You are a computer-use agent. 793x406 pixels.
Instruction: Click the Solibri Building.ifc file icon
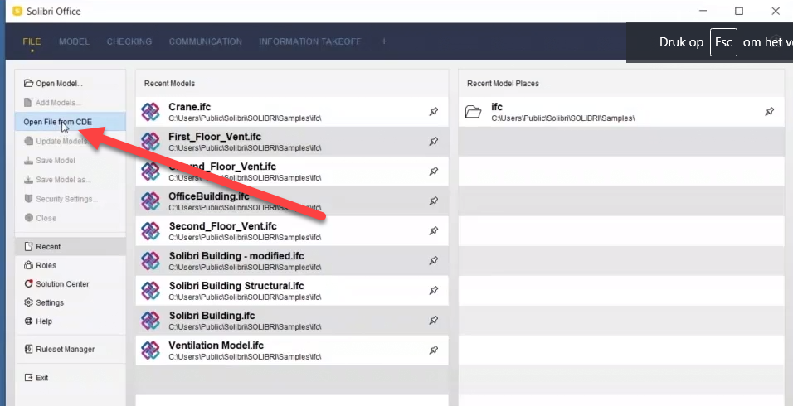150,321
